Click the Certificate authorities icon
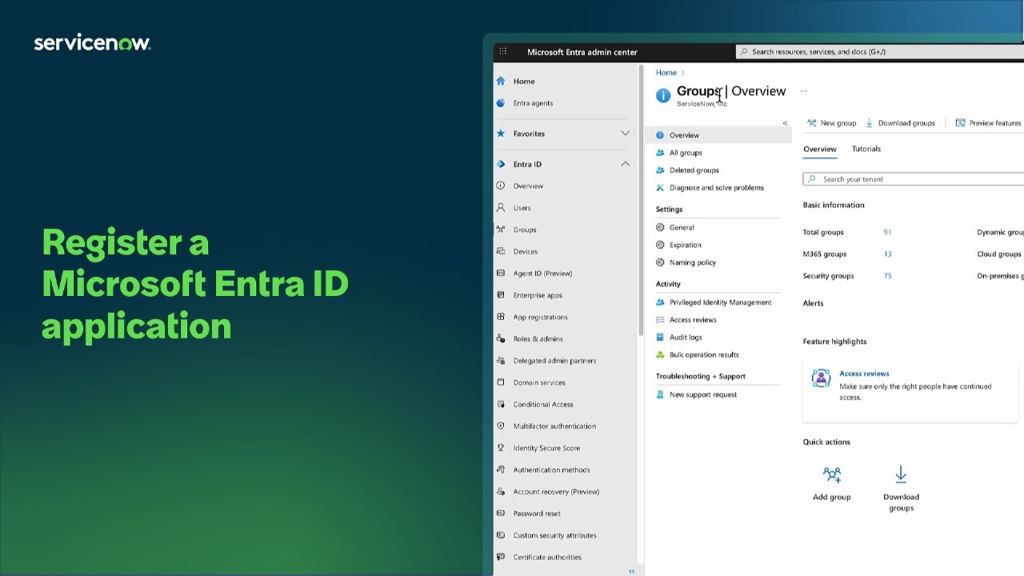This screenshot has width=1024, height=576. 501,557
